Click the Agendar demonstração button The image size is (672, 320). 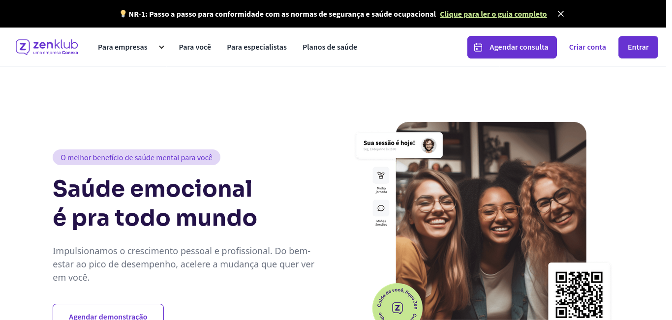108,313
